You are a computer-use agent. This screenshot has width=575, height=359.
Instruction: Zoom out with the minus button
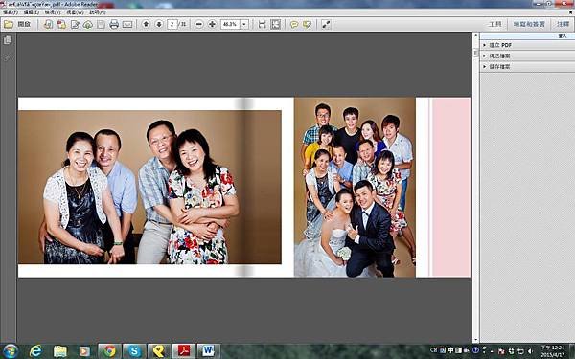tap(198, 24)
